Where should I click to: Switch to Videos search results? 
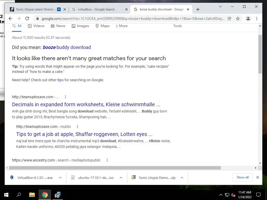point(36,26)
